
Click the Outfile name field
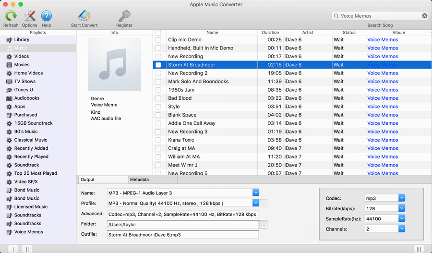click(183, 235)
